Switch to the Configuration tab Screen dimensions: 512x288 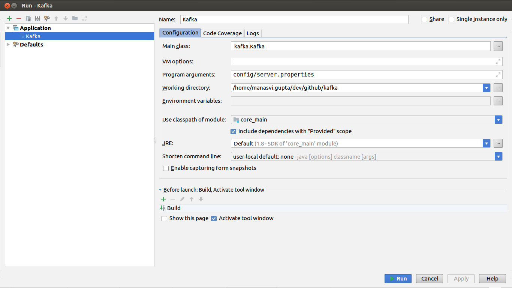[x=180, y=33]
